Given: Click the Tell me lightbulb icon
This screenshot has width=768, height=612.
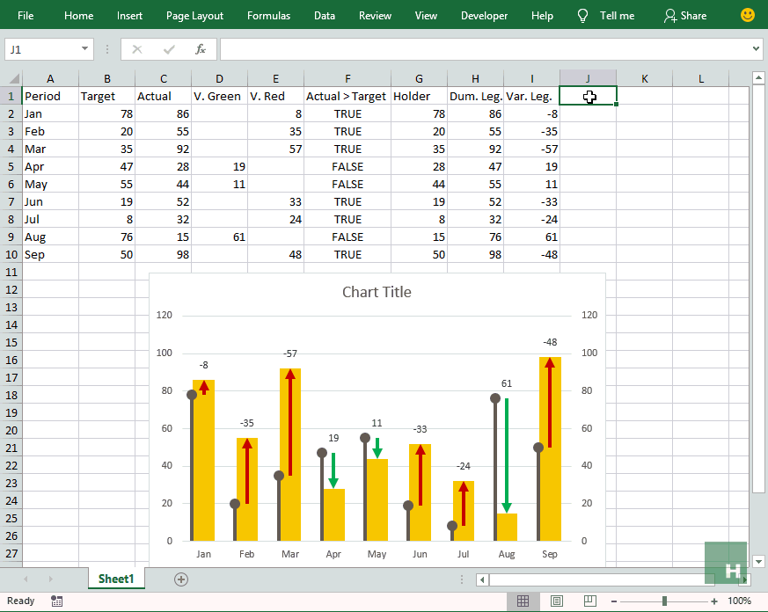Looking at the screenshot, I should 582,16.
